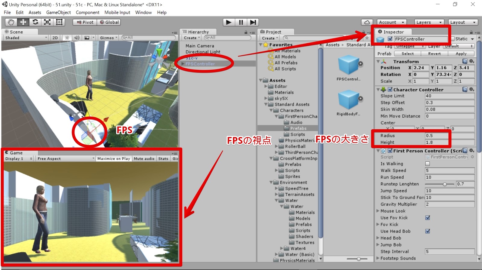Toggle Global handle rotation button

109,22
